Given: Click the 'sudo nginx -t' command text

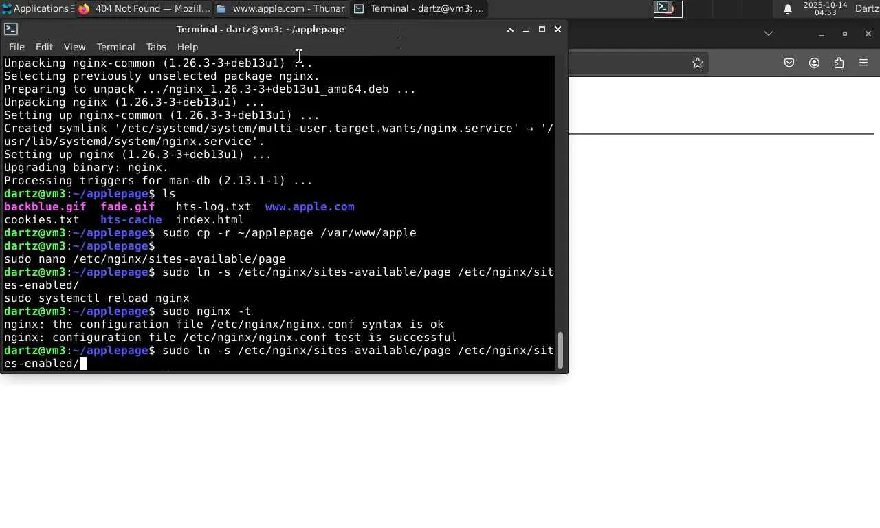Looking at the screenshot, I should click(x=207, y=311).
